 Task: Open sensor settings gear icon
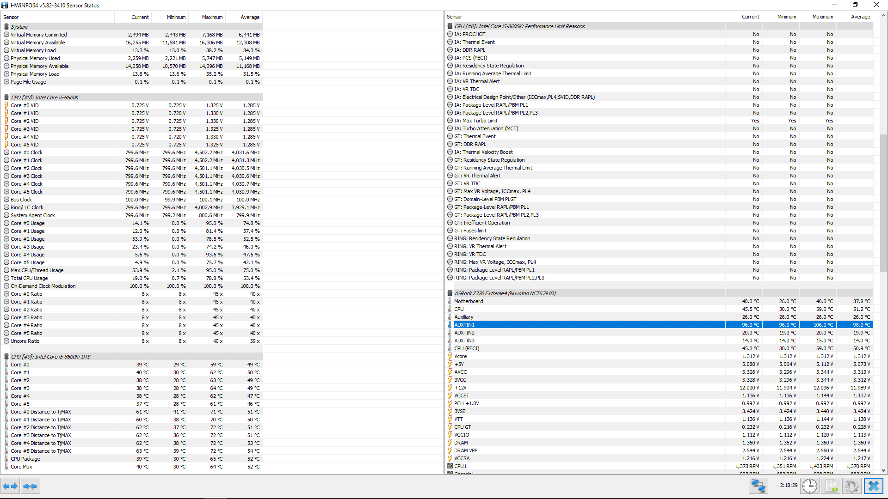(x=851, y=486)
